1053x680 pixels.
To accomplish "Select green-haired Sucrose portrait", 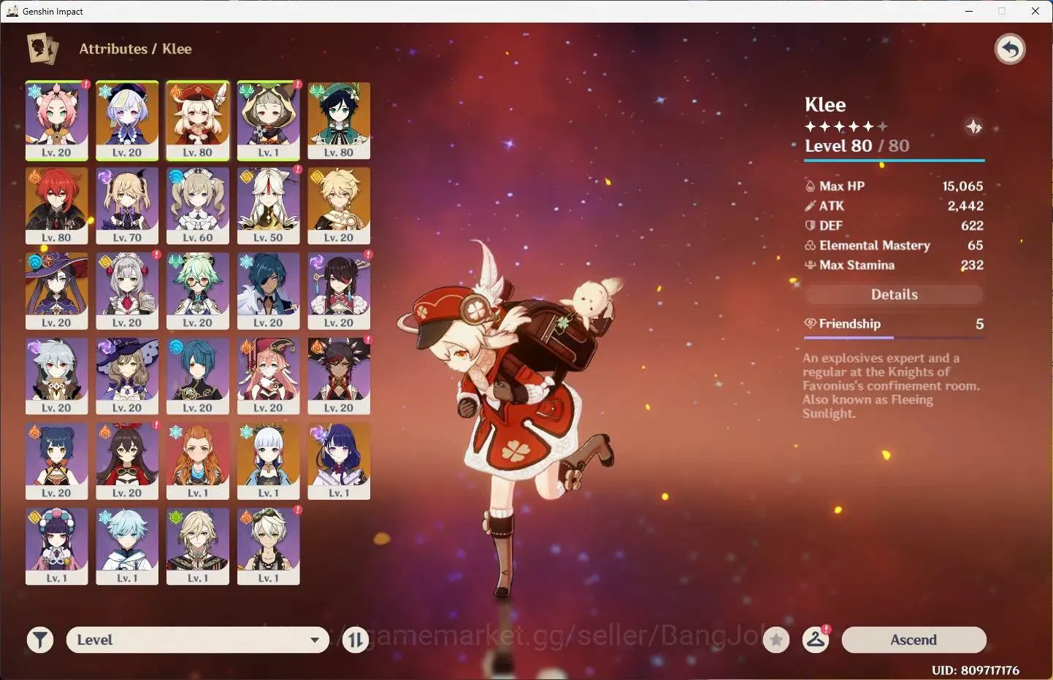I will pos(197,291).
